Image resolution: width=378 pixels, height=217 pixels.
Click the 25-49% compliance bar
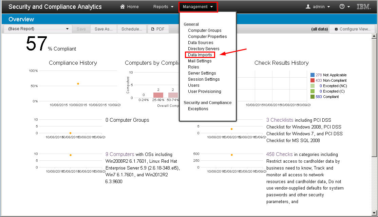(158, 95)
